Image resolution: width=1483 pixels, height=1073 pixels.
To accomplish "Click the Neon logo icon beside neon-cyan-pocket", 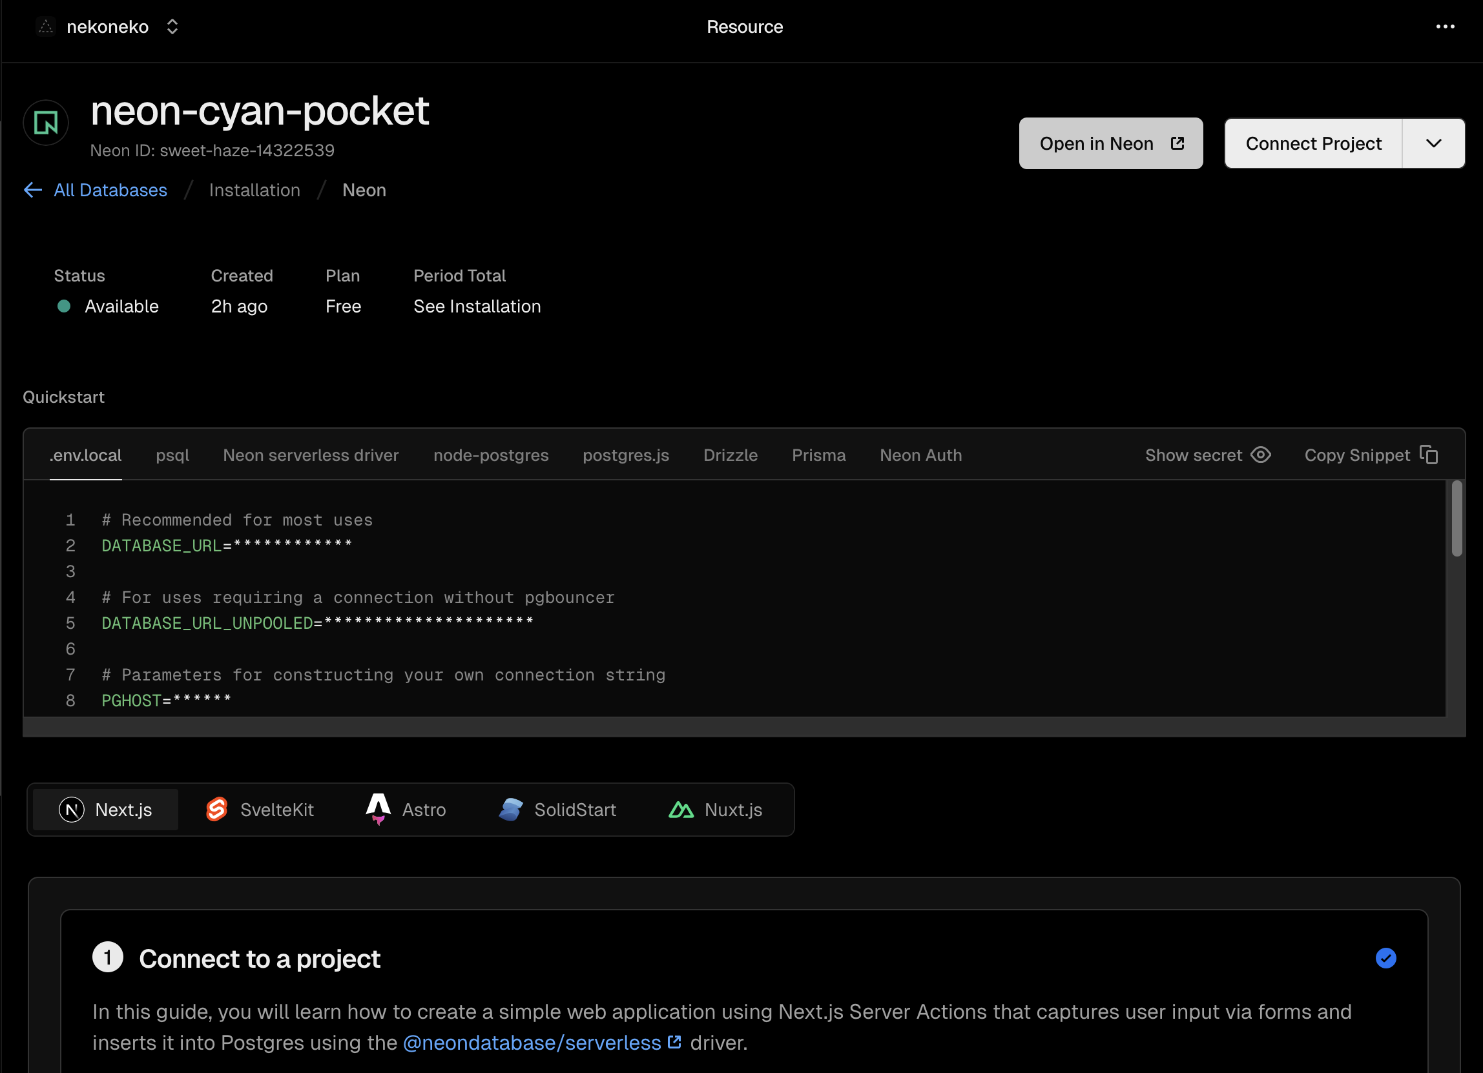I will [x=46, y=122].
